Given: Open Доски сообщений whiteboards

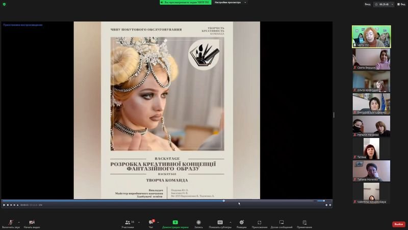Looking at the screenshot, I should tap(282, 223).
